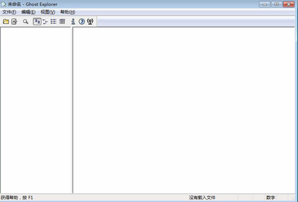Switch to List view
This screenshot has height=202, width=298.
click(x=54, y=22)
